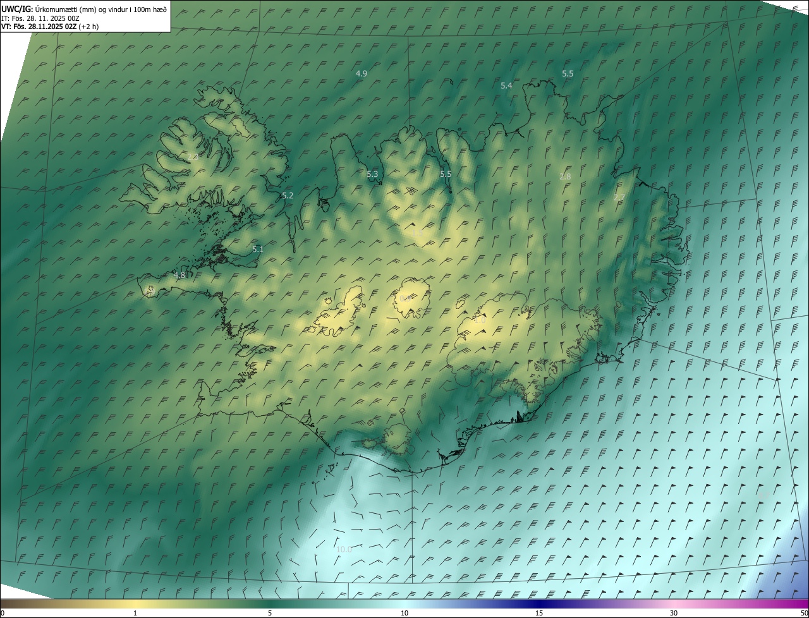Click the 1.0 value on the large glacier
The width and height of the screenshot is (809, 618).
click(480, 320)
